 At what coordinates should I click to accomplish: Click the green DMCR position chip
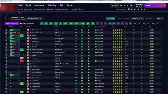(x=66, y=23)
